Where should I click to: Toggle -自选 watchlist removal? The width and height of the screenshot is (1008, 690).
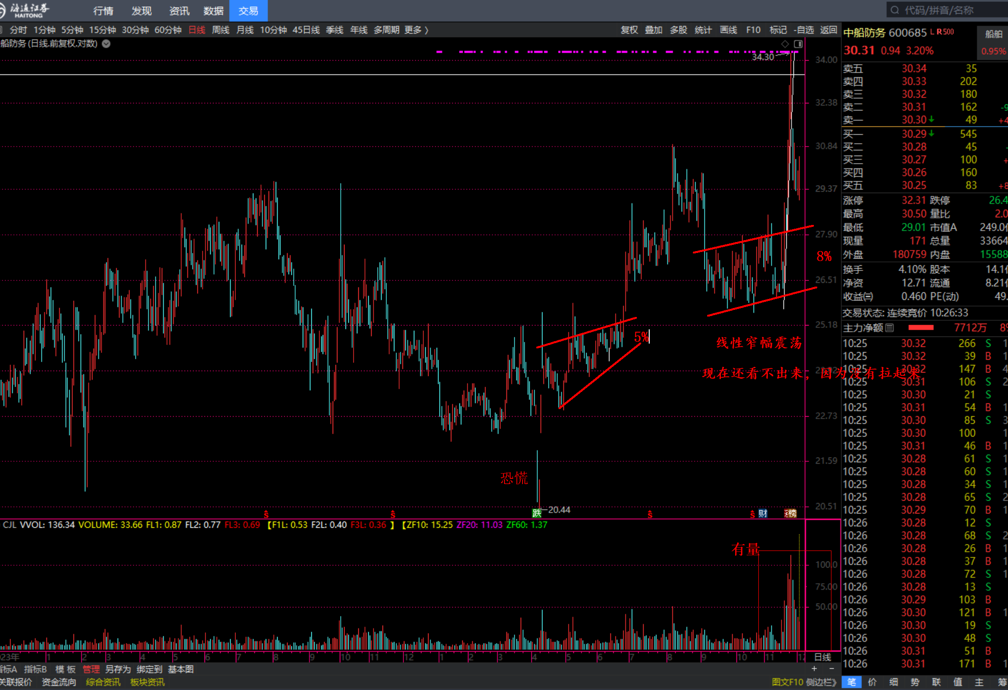(803, 30)
